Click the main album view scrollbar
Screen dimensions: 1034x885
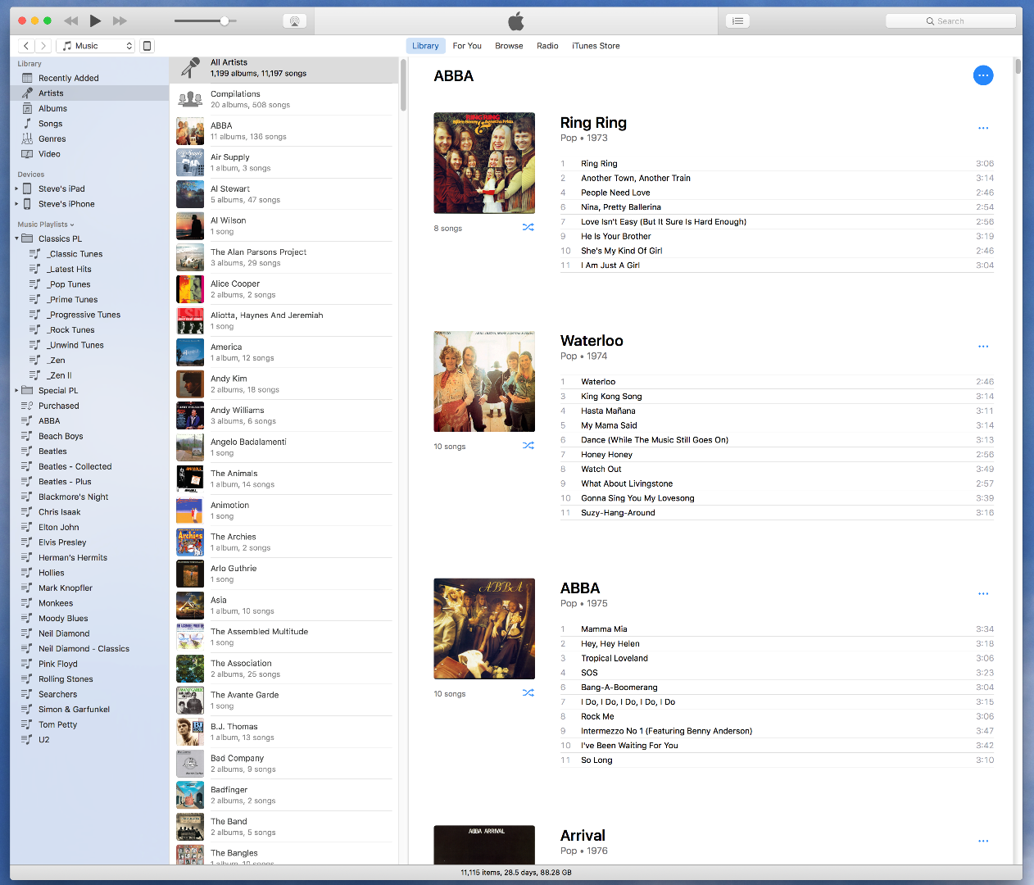click(1018, 66)
